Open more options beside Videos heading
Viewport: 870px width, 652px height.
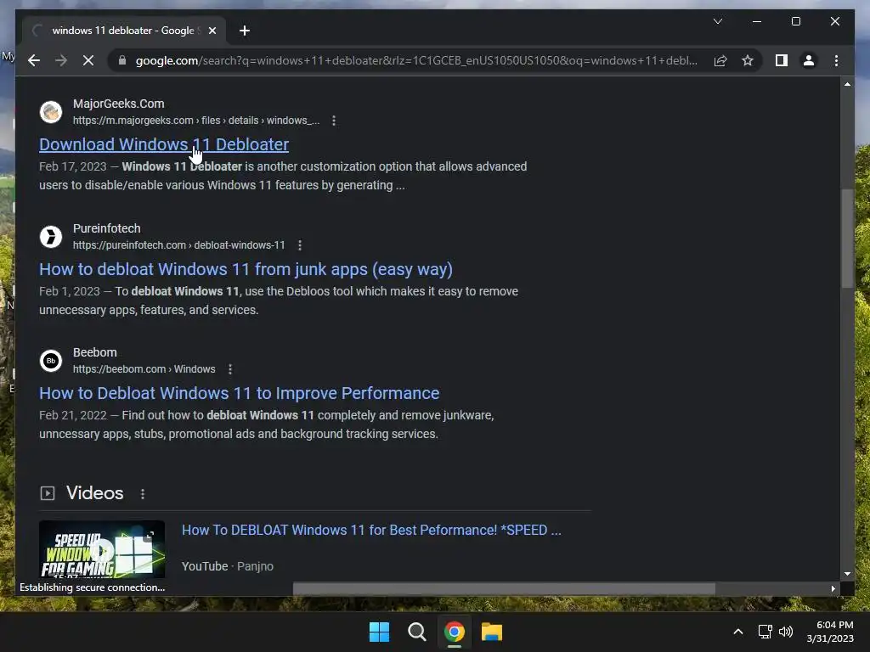(x=143, y=493)
